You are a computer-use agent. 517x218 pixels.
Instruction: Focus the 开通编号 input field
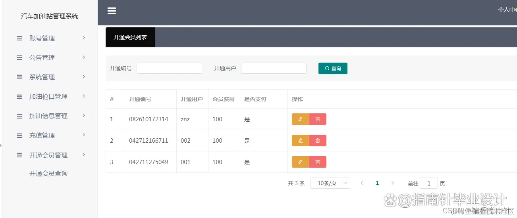point(169,68)
